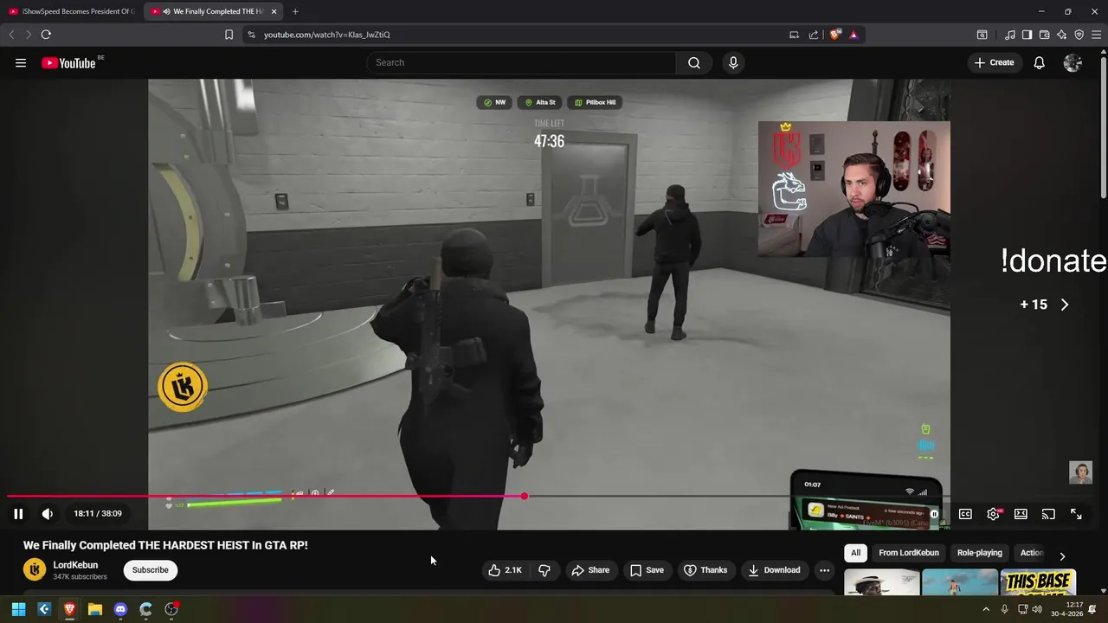This screenshot has height=623, width=1108.
Task: Share this page from the address bar
Action: tap(814, 35)
